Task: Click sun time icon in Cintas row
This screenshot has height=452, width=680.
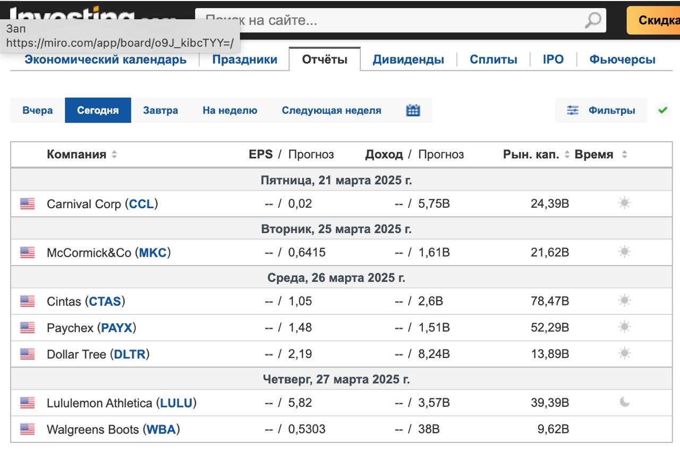Action: coord(625,301)
